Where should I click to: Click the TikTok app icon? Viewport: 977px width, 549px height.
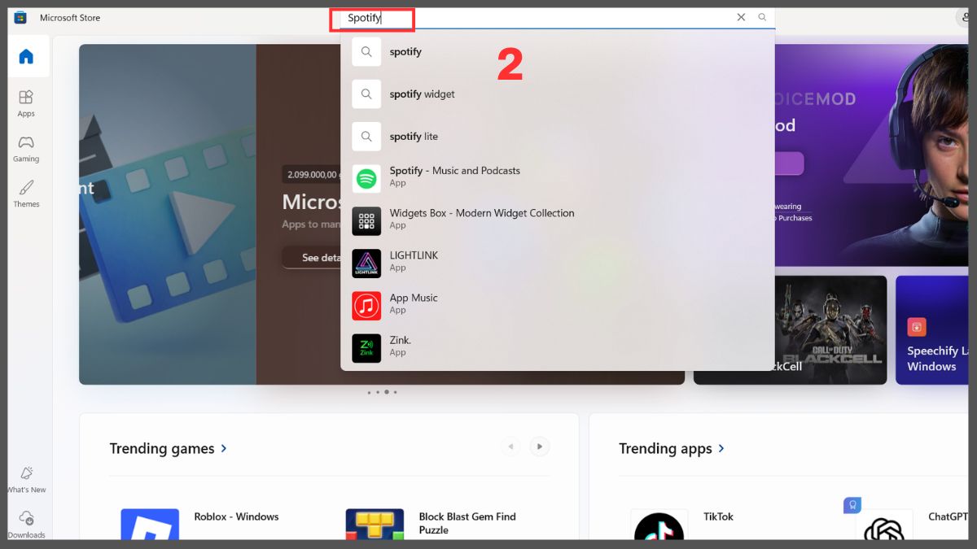pos(659,526)
